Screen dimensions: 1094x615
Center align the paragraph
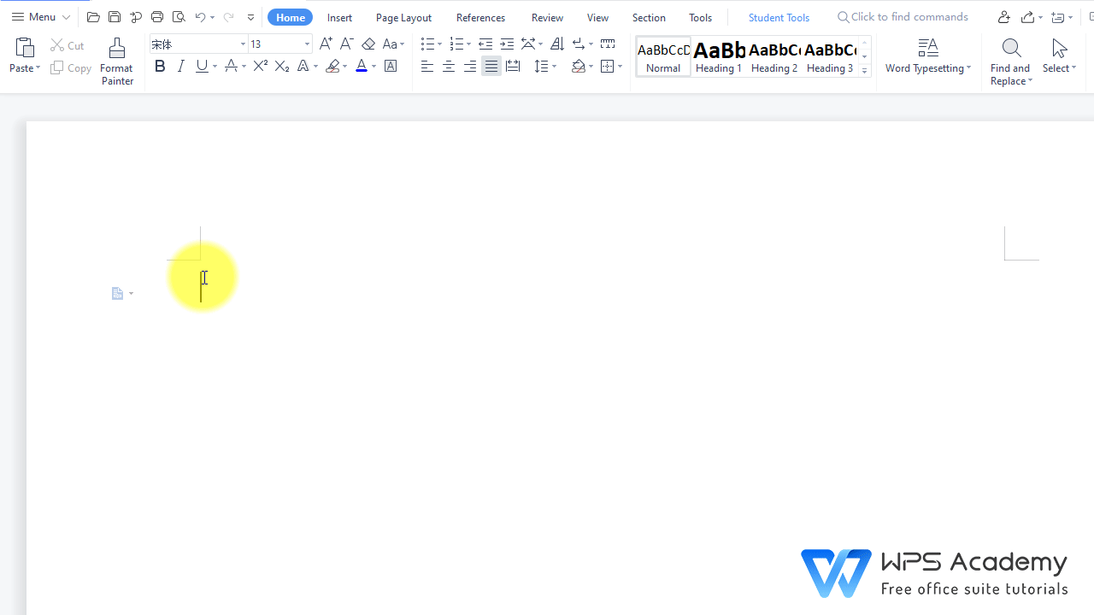(448, 66)
